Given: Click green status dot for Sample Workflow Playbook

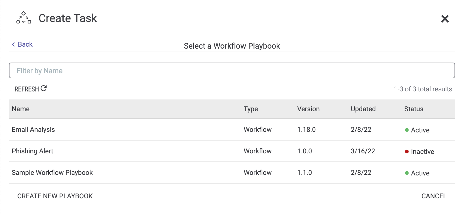Looking at the screenshot, I should (407, 173).
